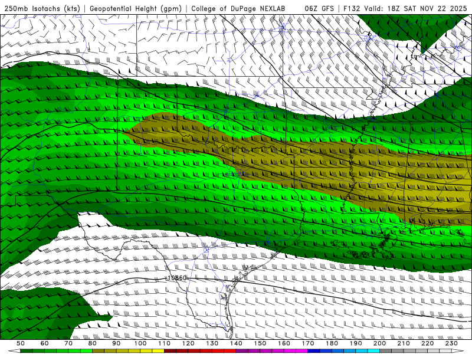Select the darkest green swatch just right of 50
The width and height of the screenshot is (472, 354).
[26, 351]
